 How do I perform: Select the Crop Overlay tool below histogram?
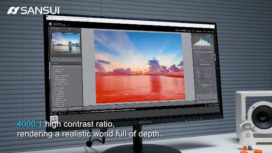[x=197, y=52]
